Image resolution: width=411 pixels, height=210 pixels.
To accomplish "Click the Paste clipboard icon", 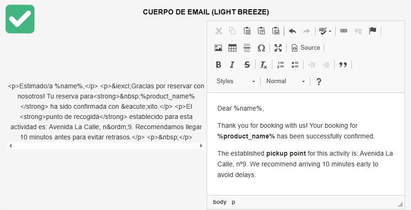I will (x=247, y=31).
